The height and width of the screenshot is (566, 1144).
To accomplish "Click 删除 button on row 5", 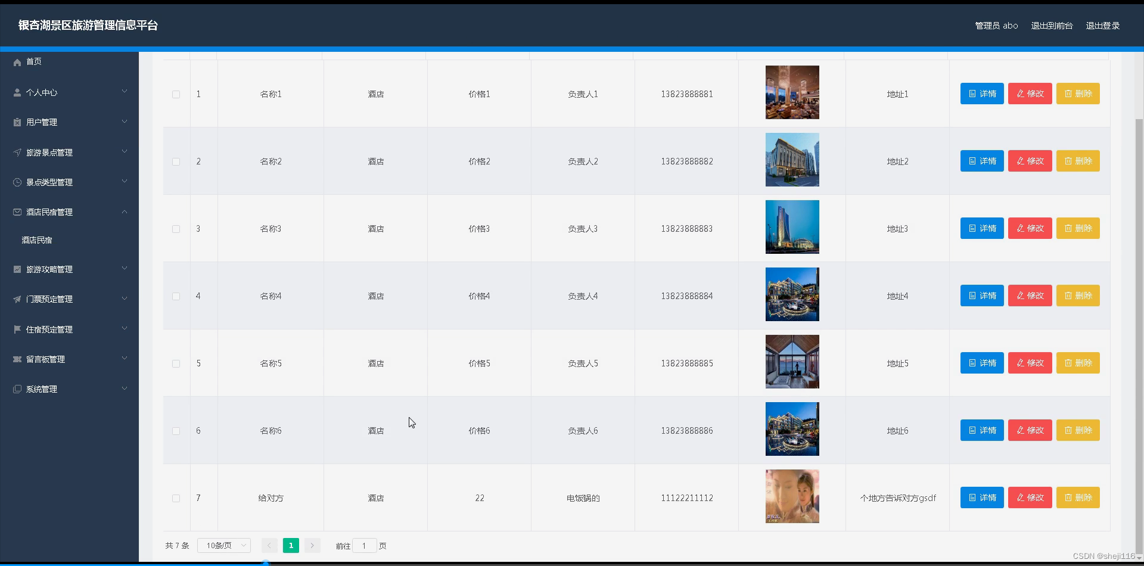I will [1077, 363].
